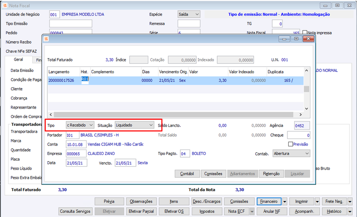Click the Portador code field I01
357x217 pixels.
click(72, 135)
